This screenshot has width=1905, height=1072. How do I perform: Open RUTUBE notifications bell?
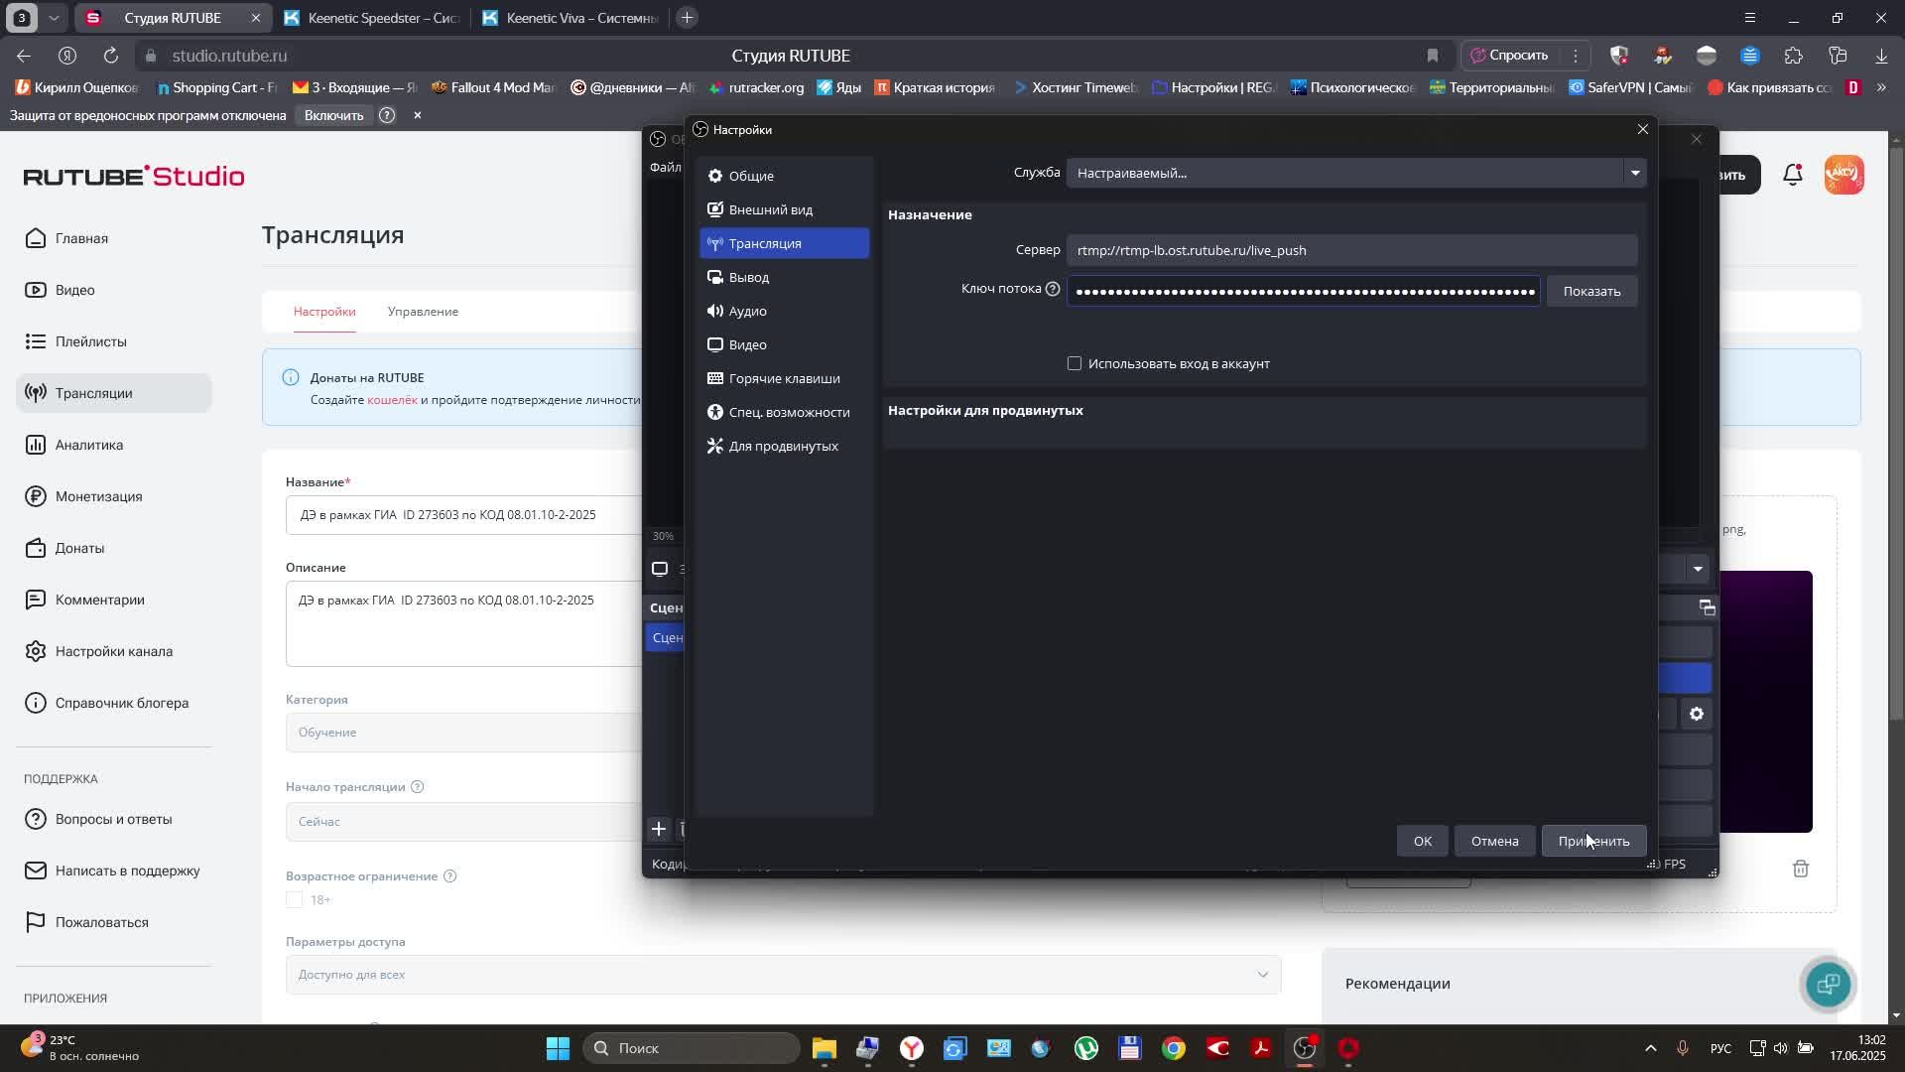pos(1793,175)
